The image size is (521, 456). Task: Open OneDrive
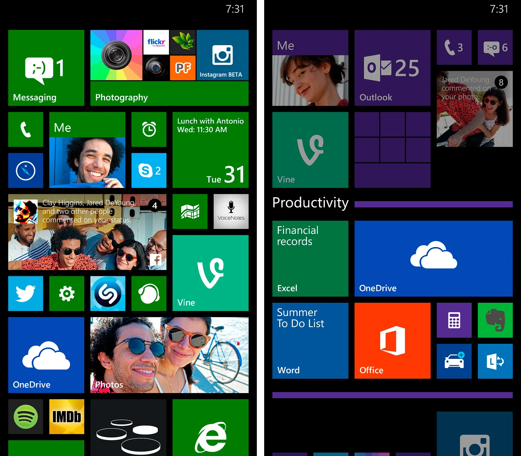click(46, 355)
